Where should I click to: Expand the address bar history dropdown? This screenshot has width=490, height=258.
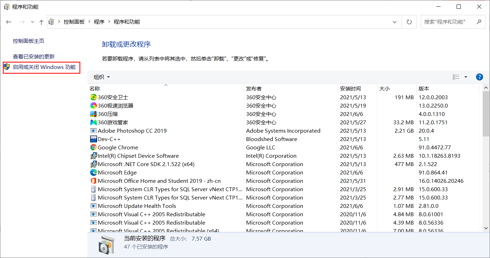pyautogui.click(x=395, y=22)
